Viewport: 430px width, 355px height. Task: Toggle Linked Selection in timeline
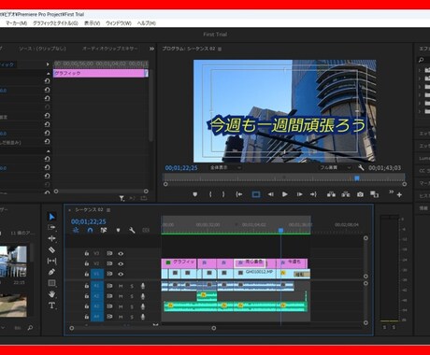[x=104, y=230]
